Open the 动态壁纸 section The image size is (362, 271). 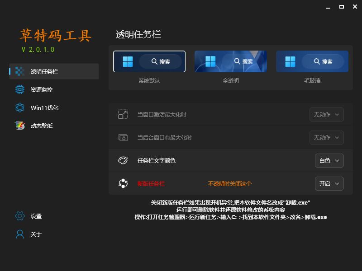tap(54, 126)
